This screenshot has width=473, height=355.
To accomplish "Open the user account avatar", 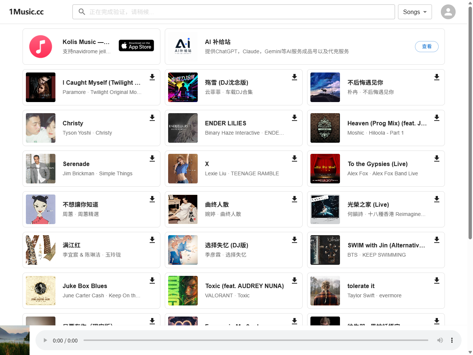I will pyautogui.click(x=448, y=12).
